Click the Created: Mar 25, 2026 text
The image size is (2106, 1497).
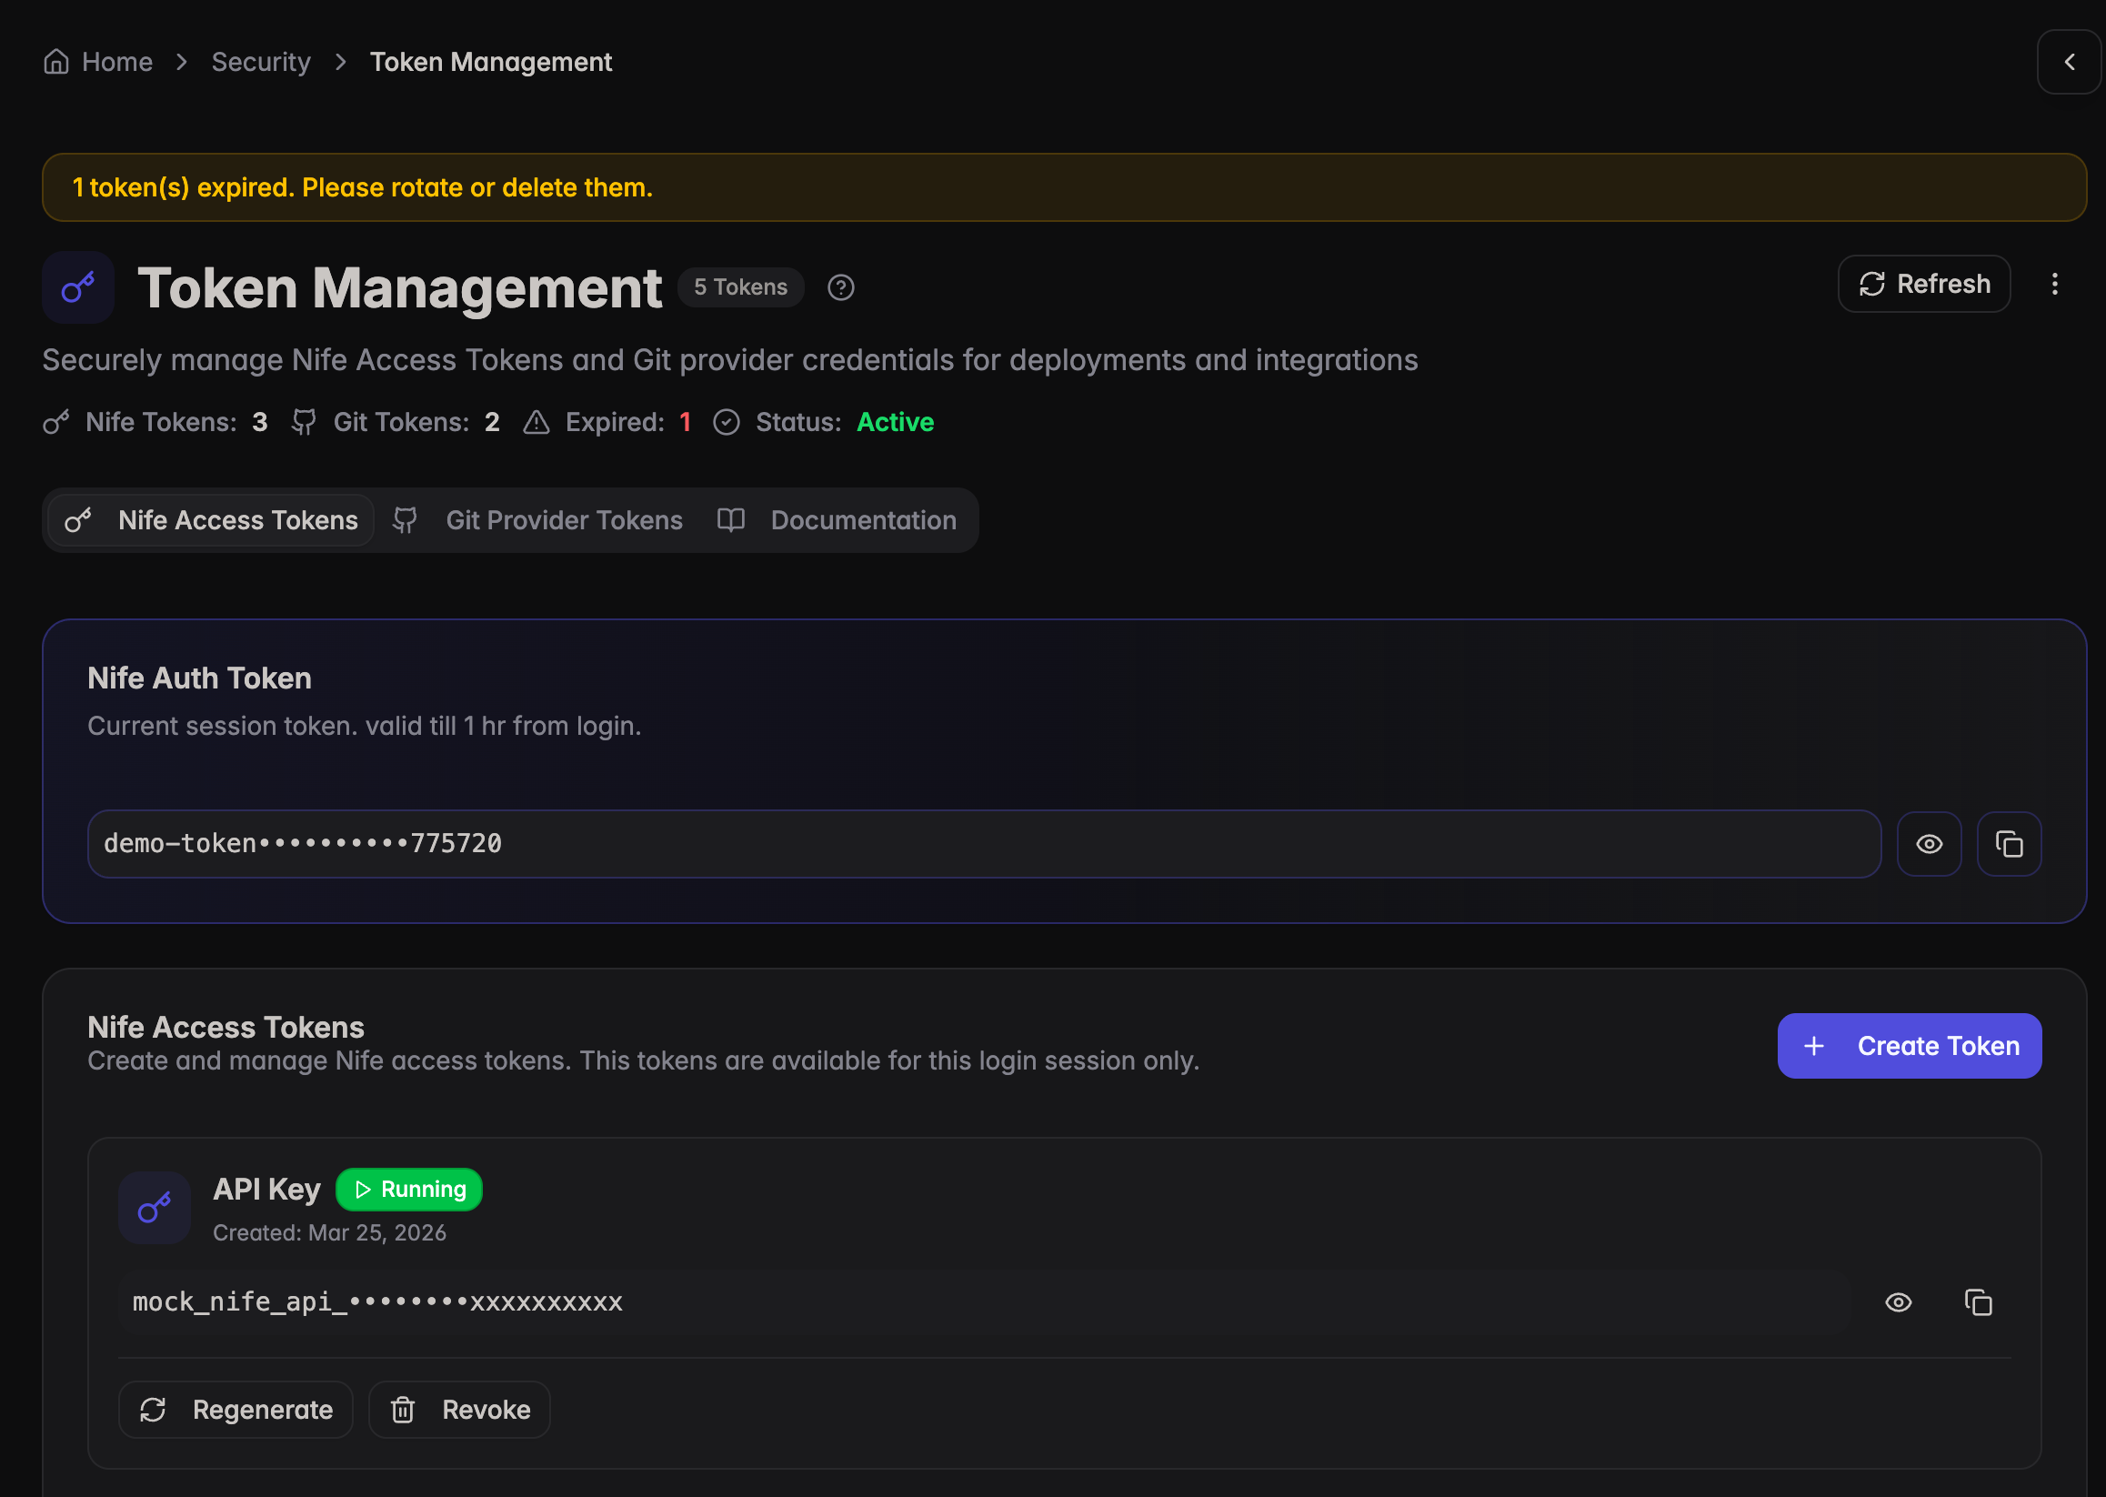tap(330, 1232)
